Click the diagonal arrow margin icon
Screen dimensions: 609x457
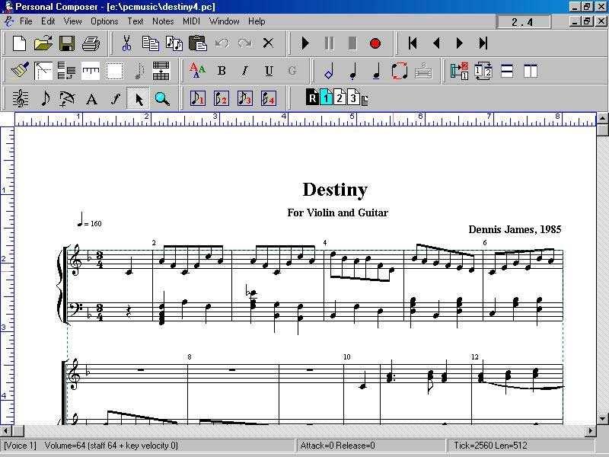(x=43, y=71)
